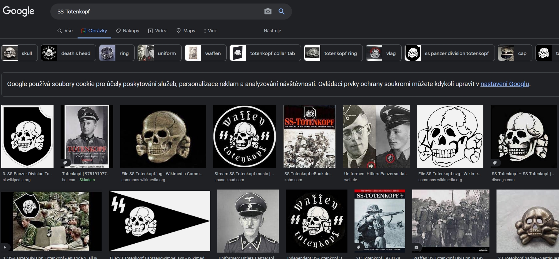Open the kobo.com eBook cover image
The height and width of the screenshot is (259, 559).
pyautogui.click(x=309, y=136)
